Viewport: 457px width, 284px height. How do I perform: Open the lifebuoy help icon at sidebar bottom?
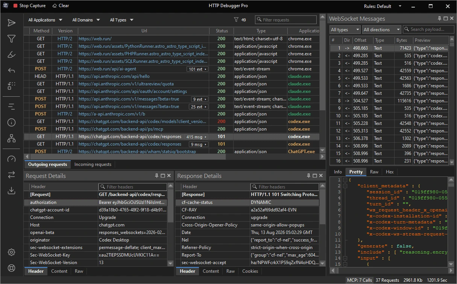11,268
